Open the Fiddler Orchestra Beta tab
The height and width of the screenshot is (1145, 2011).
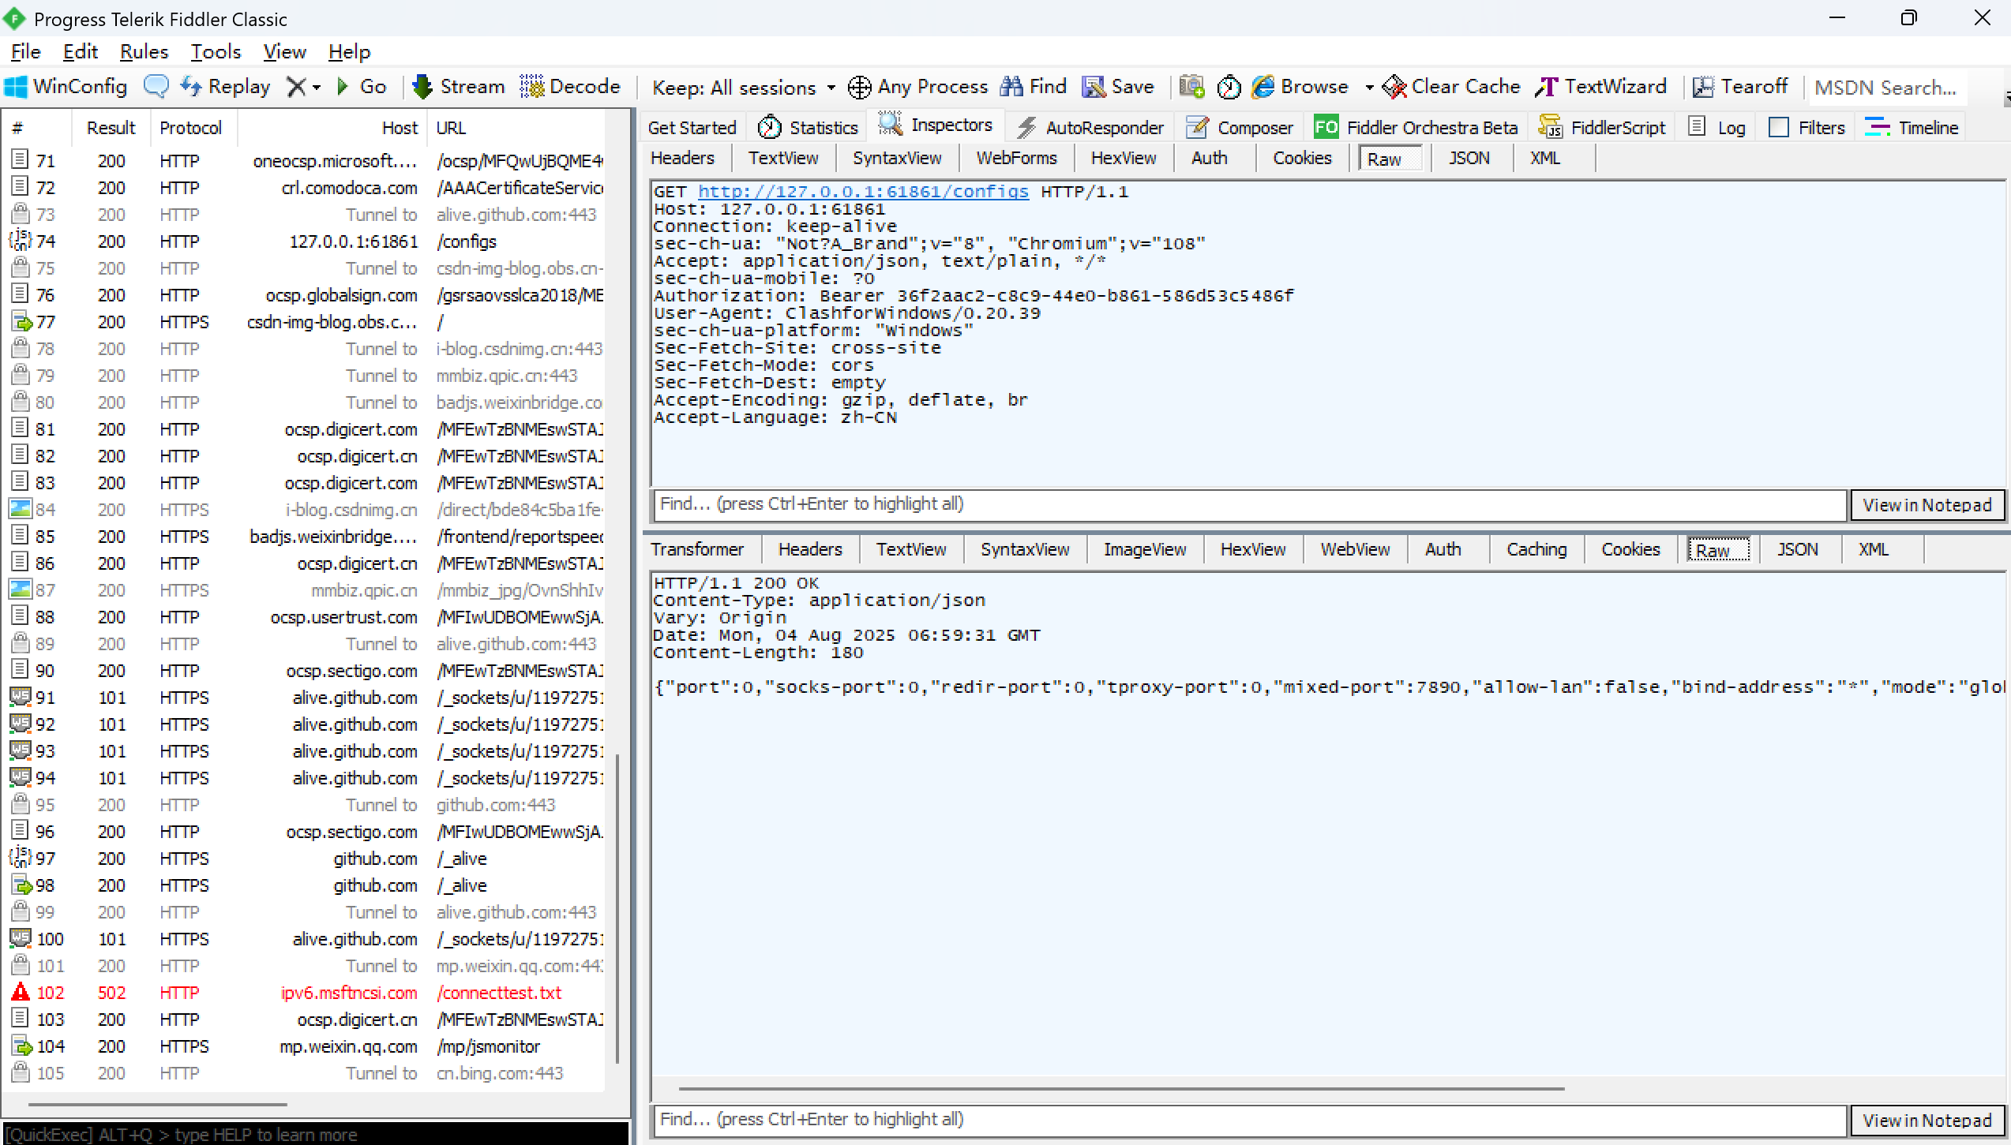click(x=1415, y=128)
